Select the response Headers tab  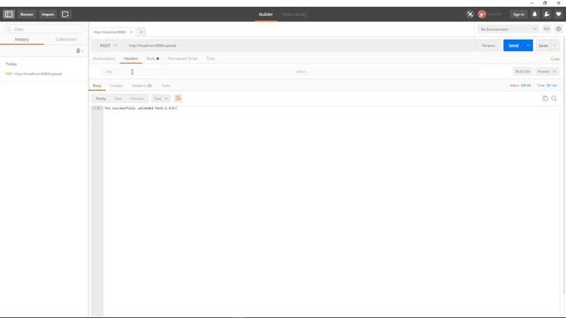[x=141, y=86]
